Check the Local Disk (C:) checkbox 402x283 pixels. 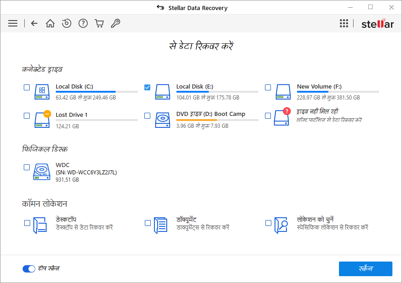point(26,87)
